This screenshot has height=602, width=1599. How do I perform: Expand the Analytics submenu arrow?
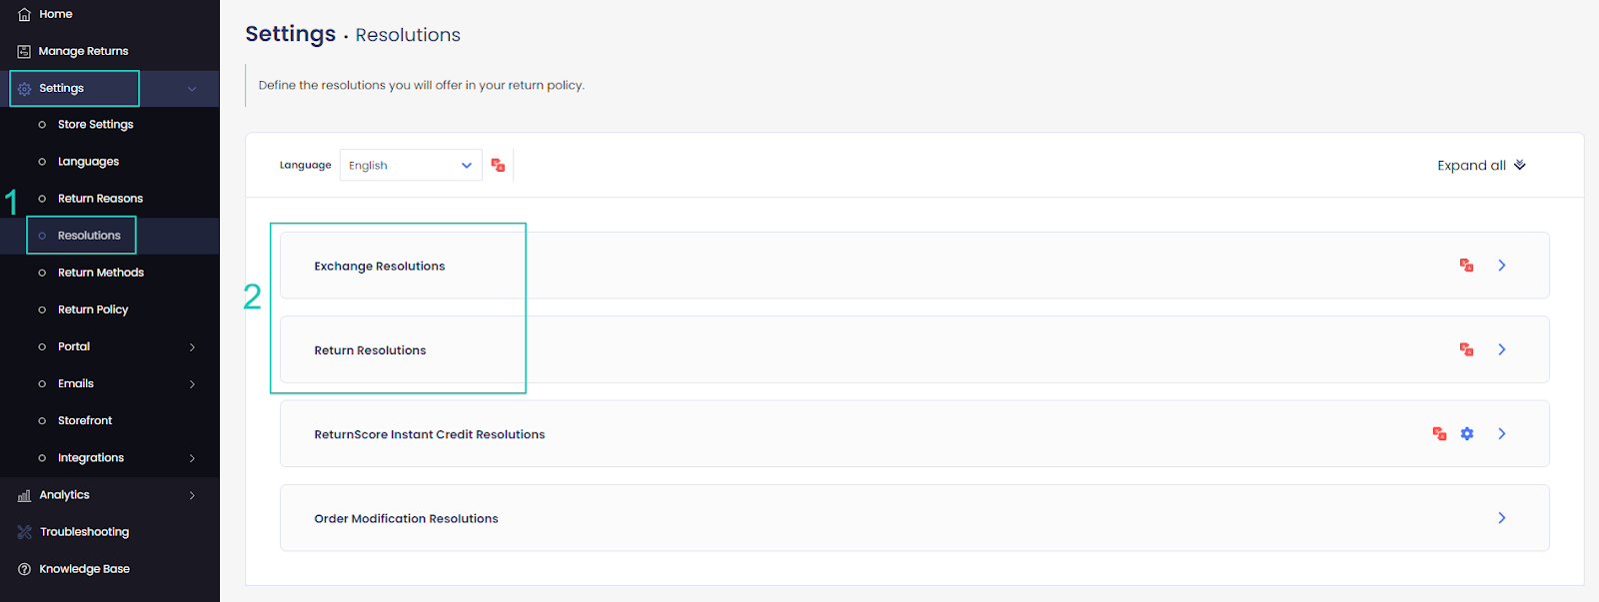(x=192, y=495)
